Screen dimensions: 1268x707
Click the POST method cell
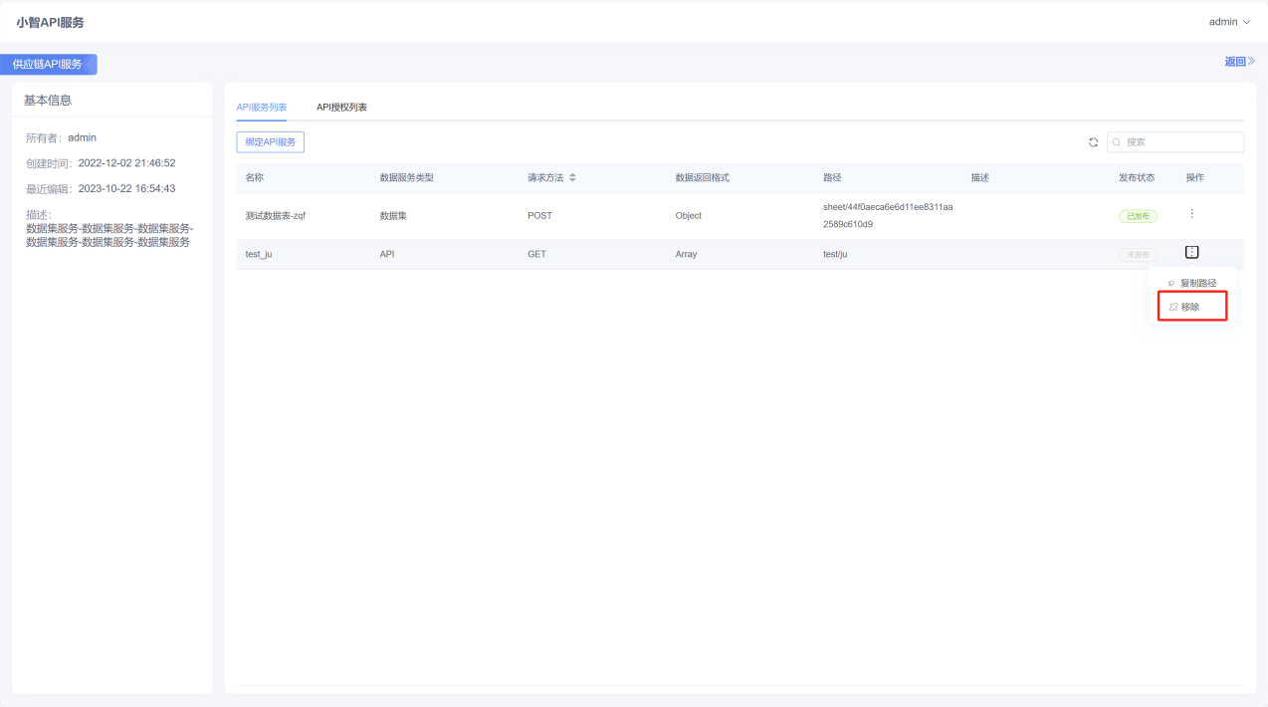(539, 215)
